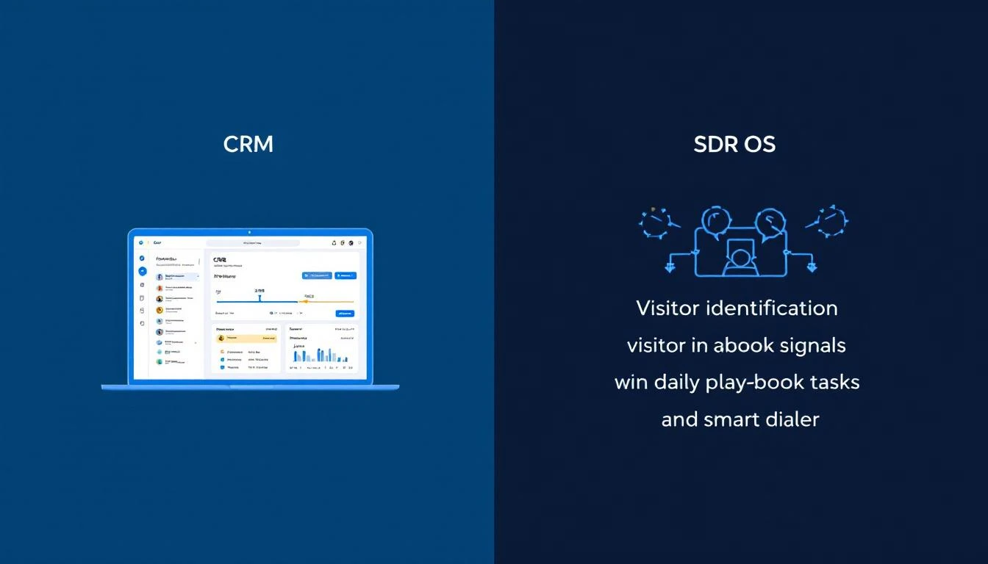Select the highlighted circular icon in CRM sidebar
Viewport: 988px width, 564px height.
pos(142,271)
